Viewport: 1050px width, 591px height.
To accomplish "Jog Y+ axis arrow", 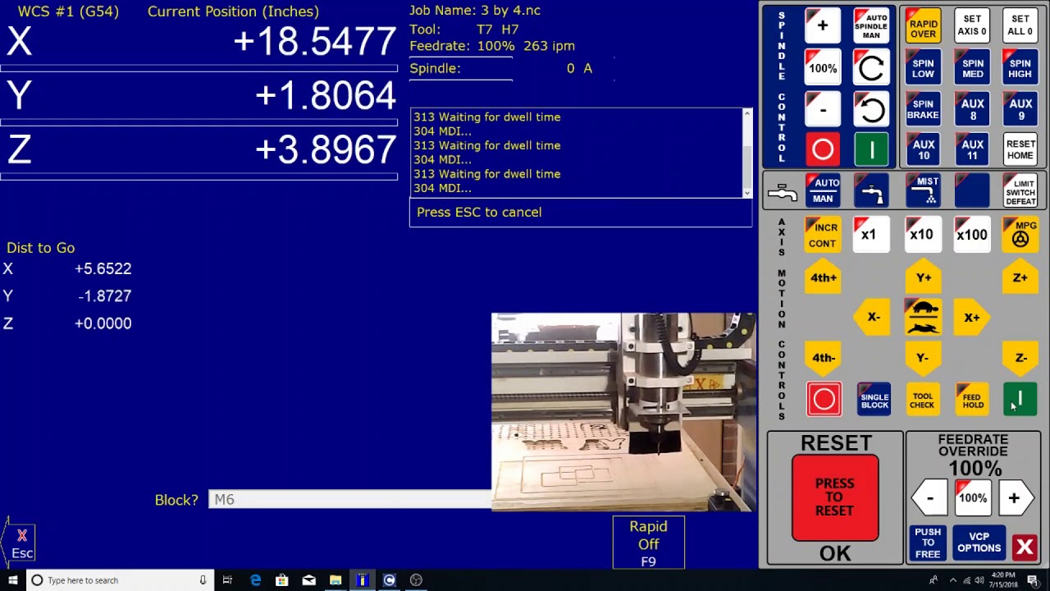I will point(923,277).
